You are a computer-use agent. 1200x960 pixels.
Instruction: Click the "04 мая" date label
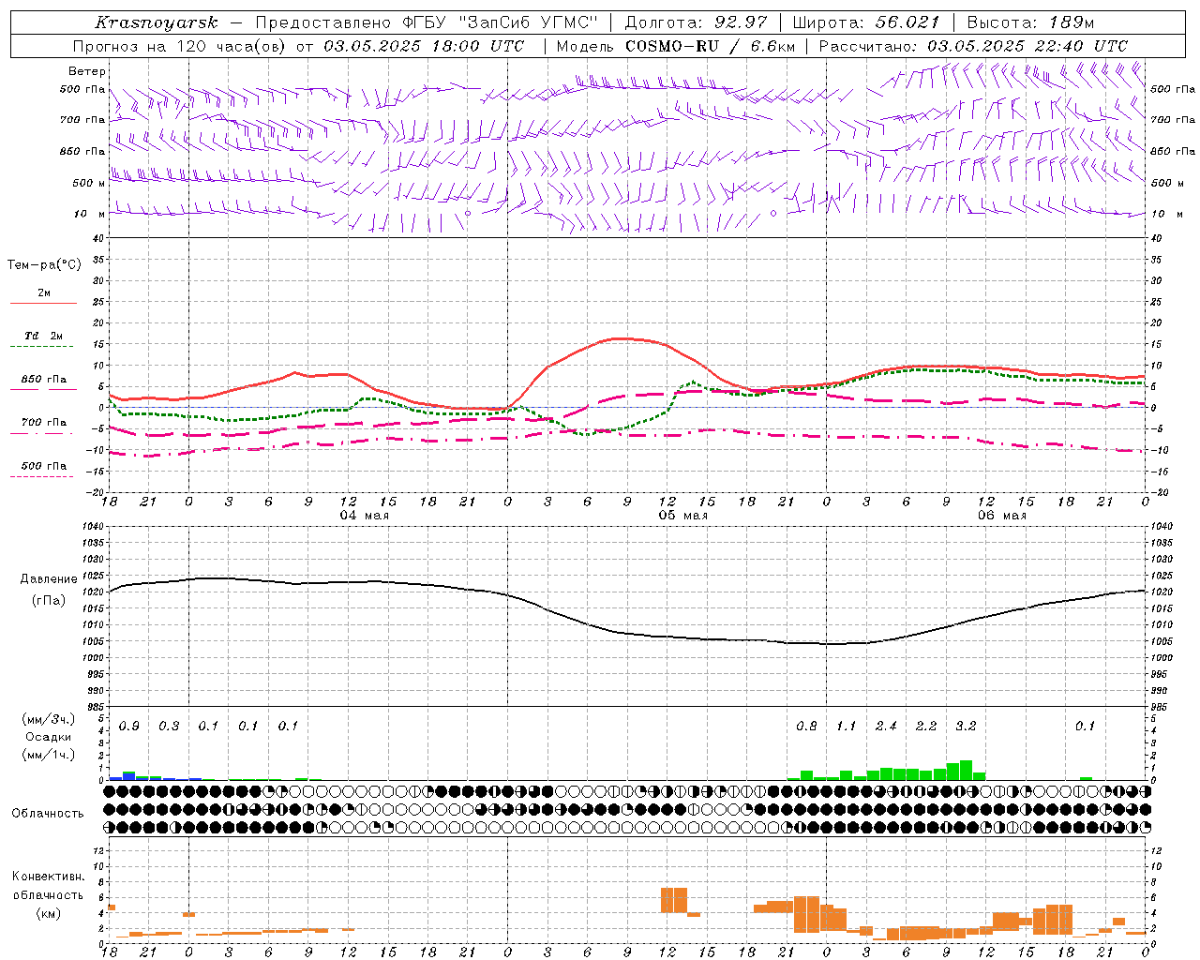[x=364, y=516]
